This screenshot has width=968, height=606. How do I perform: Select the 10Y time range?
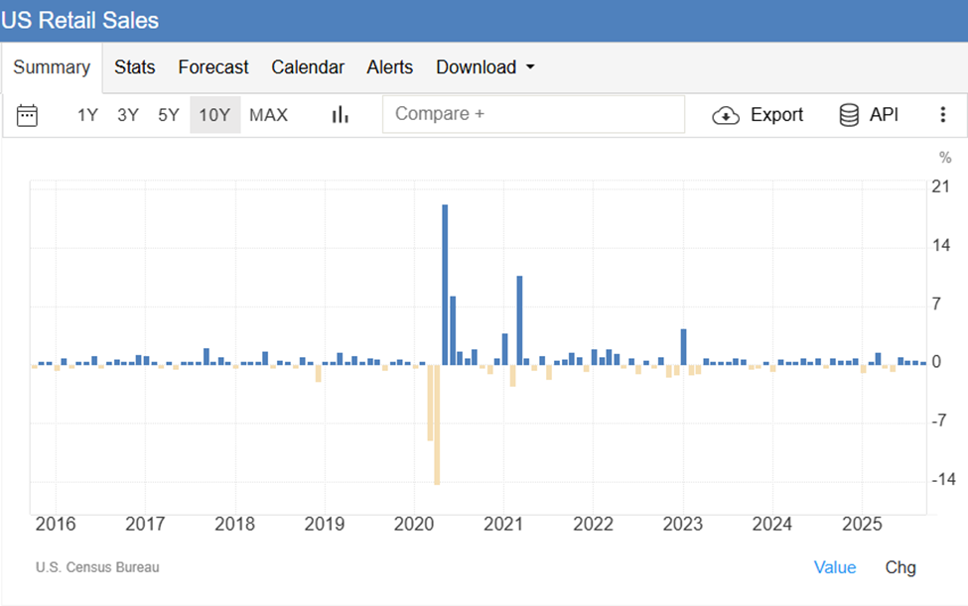214,115
